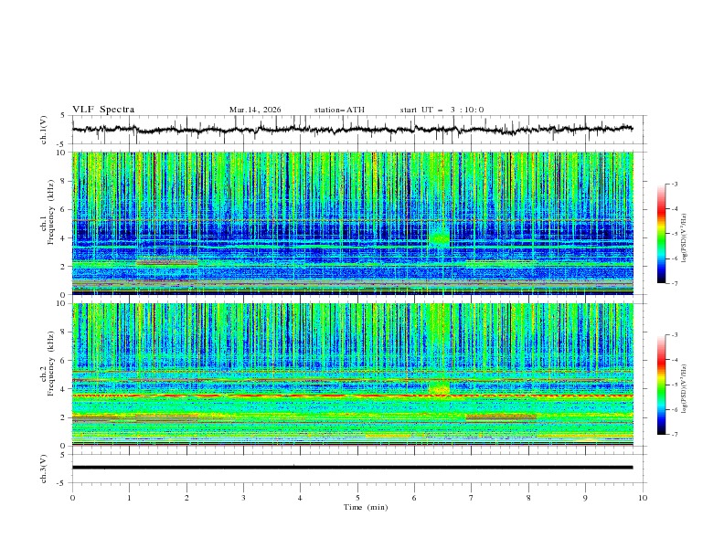Screen dimensions: 724x559
Task: Click the upper colorbar "-3" tick value
Action: click(675, 184)
